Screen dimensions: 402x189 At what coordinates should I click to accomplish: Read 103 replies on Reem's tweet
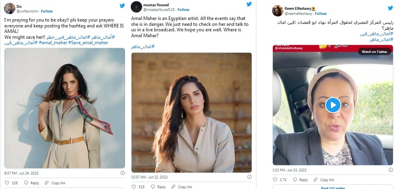tap(333, 187)
